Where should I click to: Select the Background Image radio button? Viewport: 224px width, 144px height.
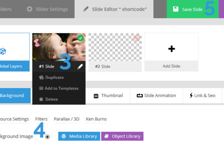[47, 137]
